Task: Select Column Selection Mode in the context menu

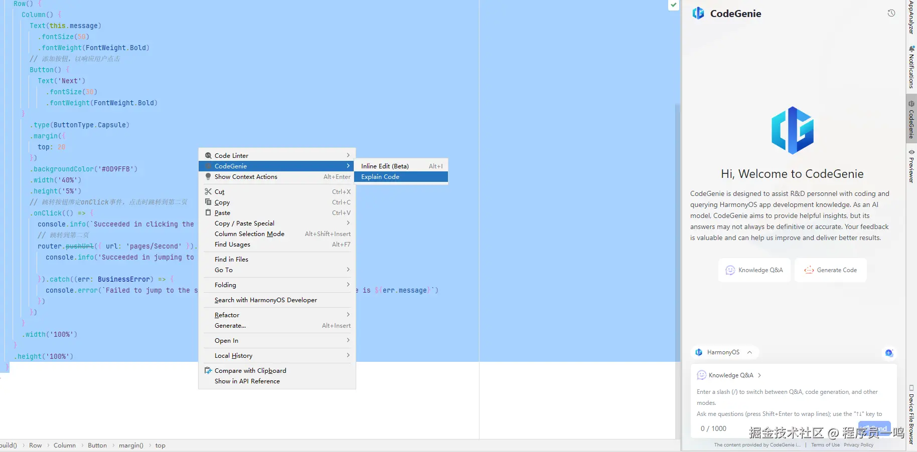Action: [x=277, y=234]
